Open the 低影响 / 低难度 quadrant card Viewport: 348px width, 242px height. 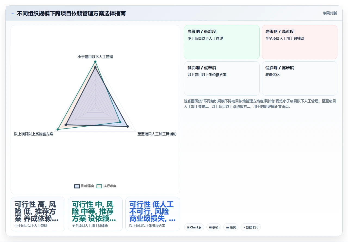tap(222, 78)
